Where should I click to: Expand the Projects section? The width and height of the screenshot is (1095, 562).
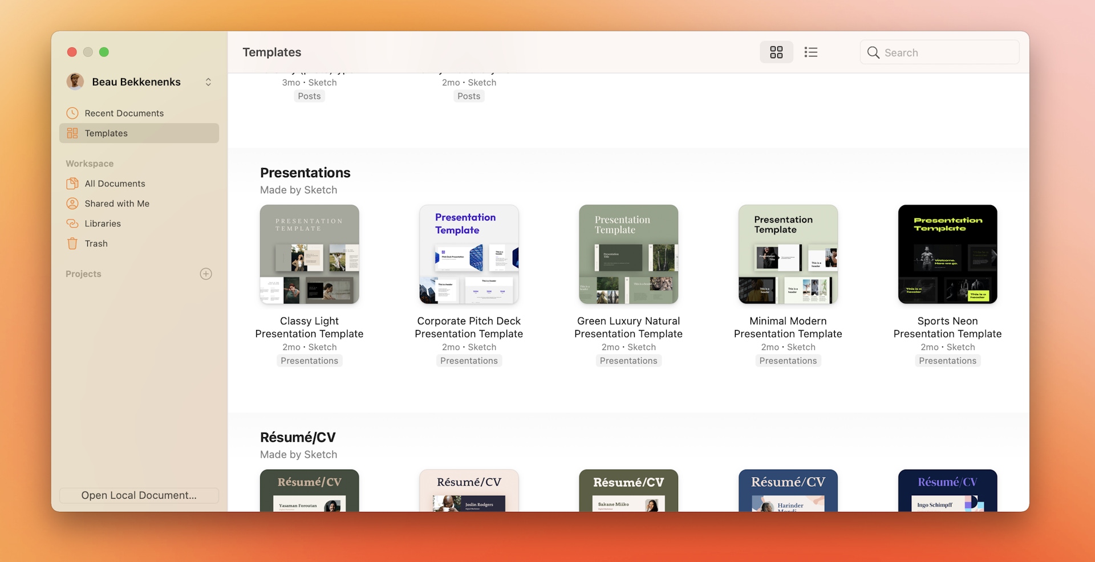(x=83, y=274)
